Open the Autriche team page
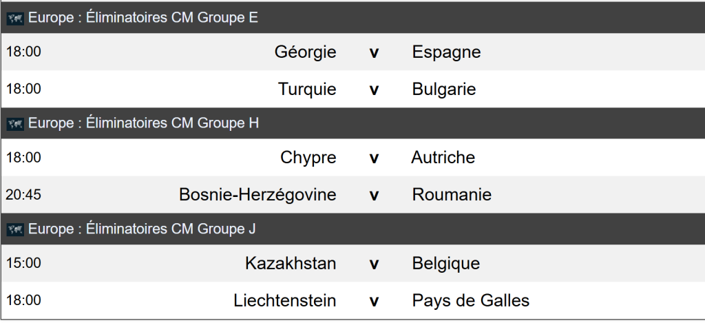The image size is (705, 323). coord(443,158)
